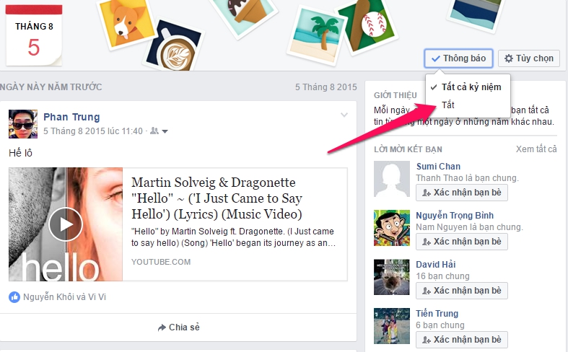
Task: Click the YOUTUBE.COM source label
Action: pos(161,262)
